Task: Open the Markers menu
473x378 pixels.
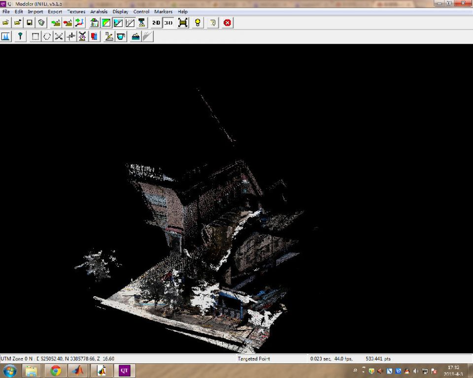Action: click(163, 11)
